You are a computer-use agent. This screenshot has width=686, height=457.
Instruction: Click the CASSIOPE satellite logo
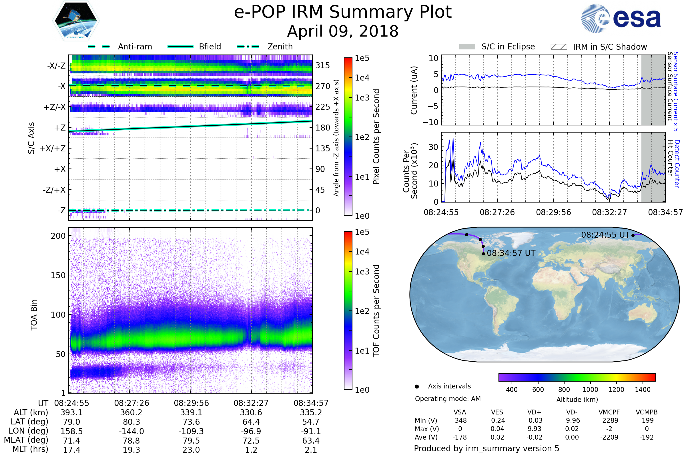point(76,21)
